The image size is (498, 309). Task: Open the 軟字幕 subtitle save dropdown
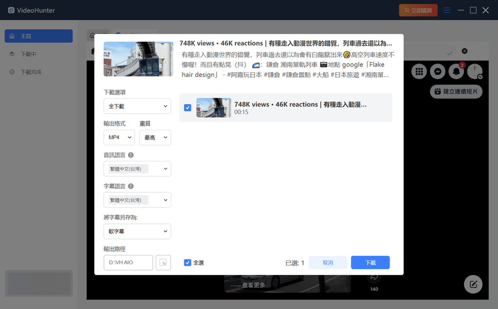point(137,231)
